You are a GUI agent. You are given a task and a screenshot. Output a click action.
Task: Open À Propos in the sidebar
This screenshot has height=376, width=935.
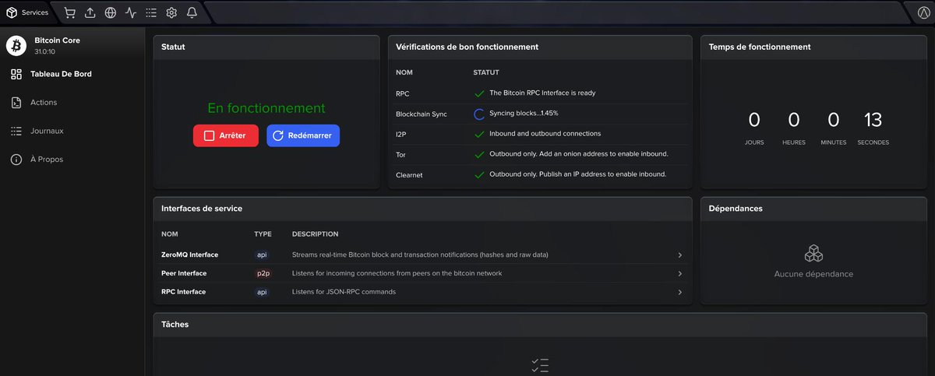(x=47, y=160)
